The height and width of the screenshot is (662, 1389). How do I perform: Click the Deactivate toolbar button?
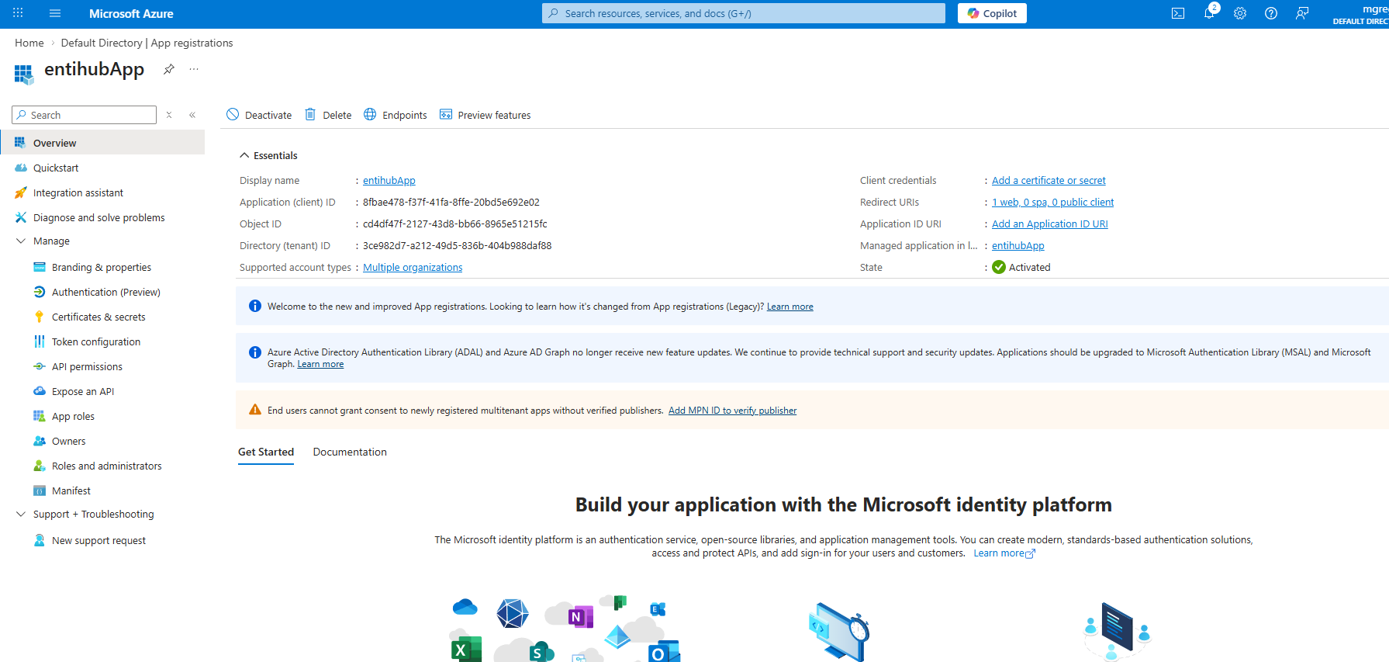(x=259, y=115)
